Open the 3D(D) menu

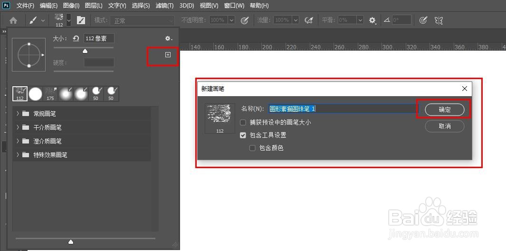tap(187, 6)
